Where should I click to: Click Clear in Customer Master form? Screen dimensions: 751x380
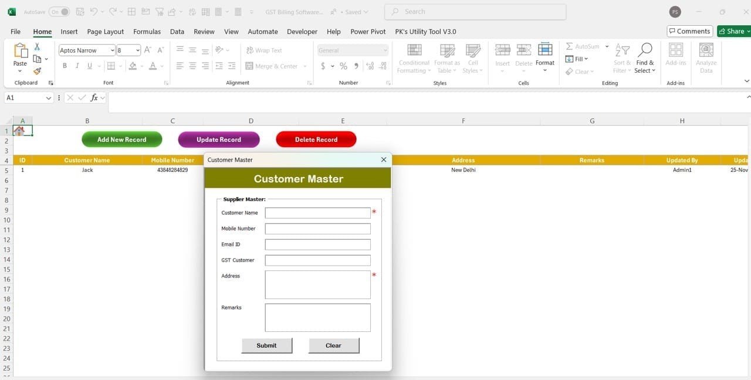(x=333, y=345)
